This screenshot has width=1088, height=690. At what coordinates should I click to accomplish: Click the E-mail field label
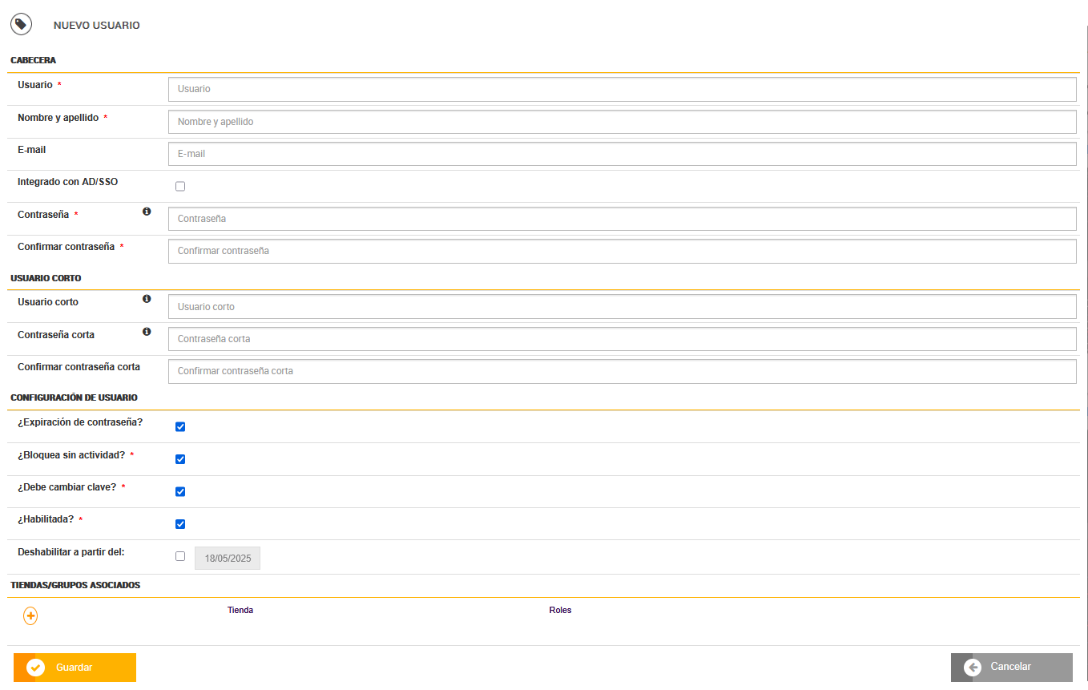[x=32, y=150]
